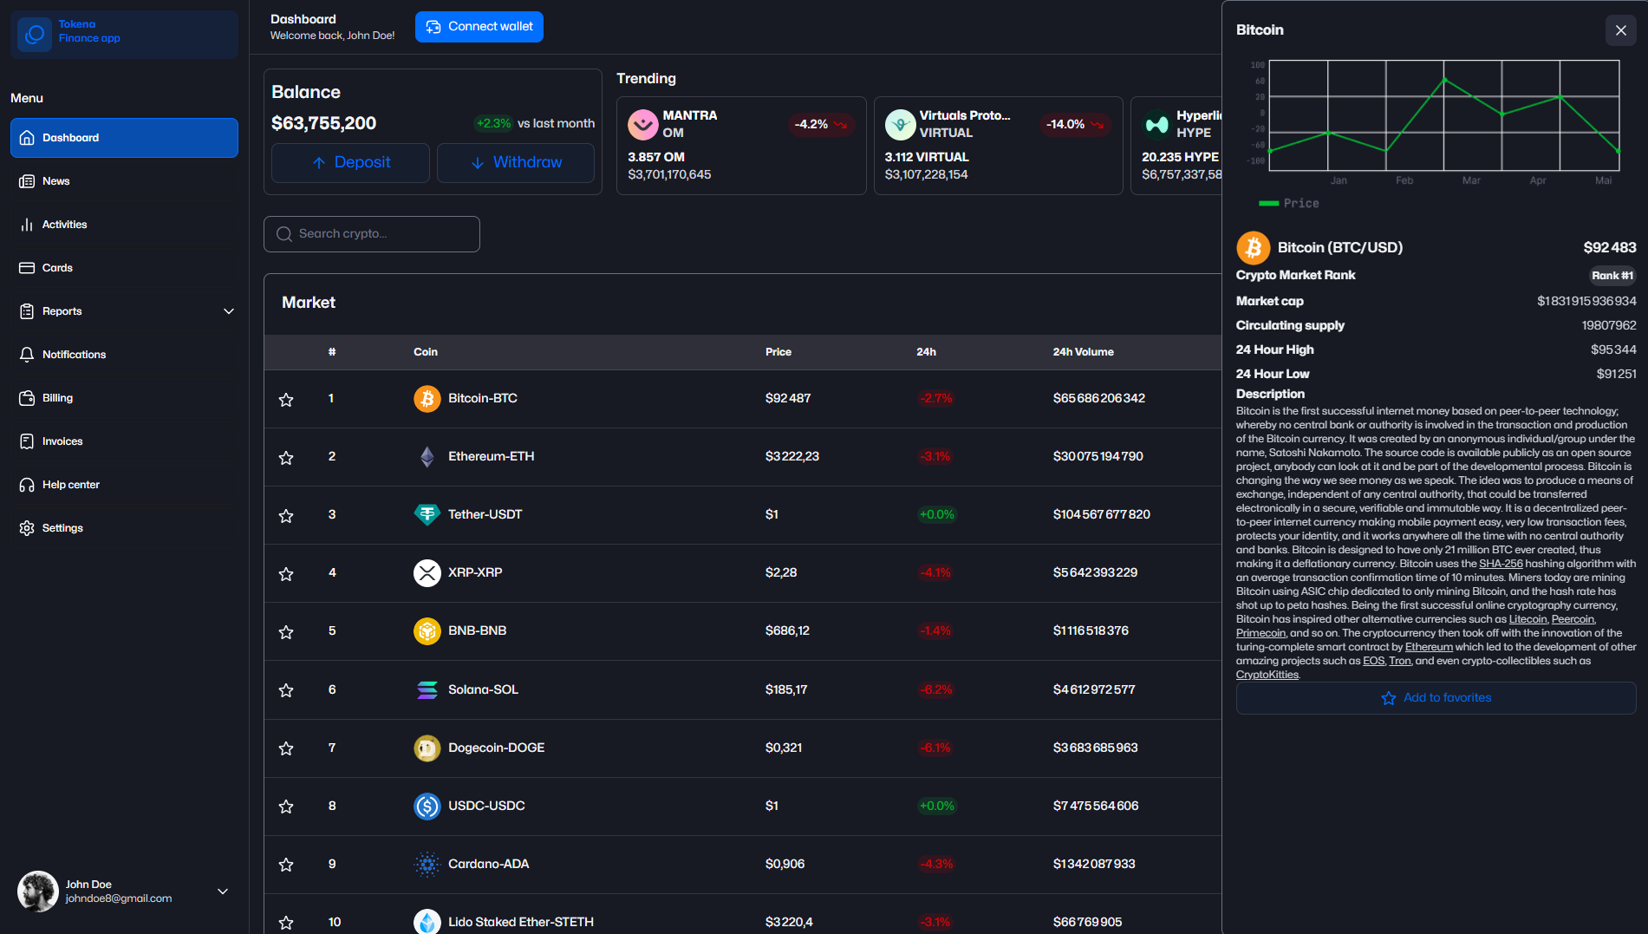Toggle favorite star for Cardano-ADA row
Image resolution: width=1648 pixels, height=934 pixels.
tap(286, 865)
